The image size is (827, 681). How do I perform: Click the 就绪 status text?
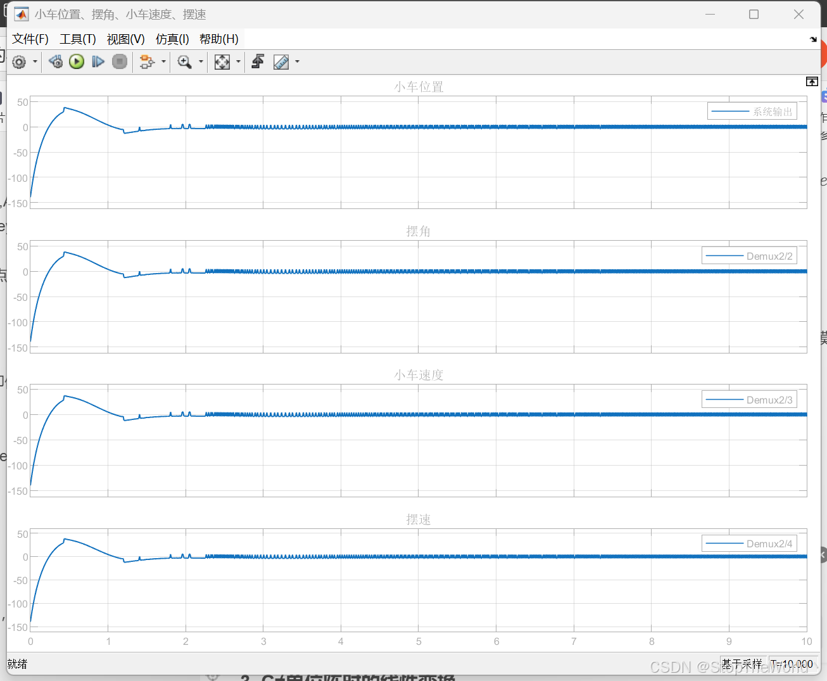pos(18,664)
